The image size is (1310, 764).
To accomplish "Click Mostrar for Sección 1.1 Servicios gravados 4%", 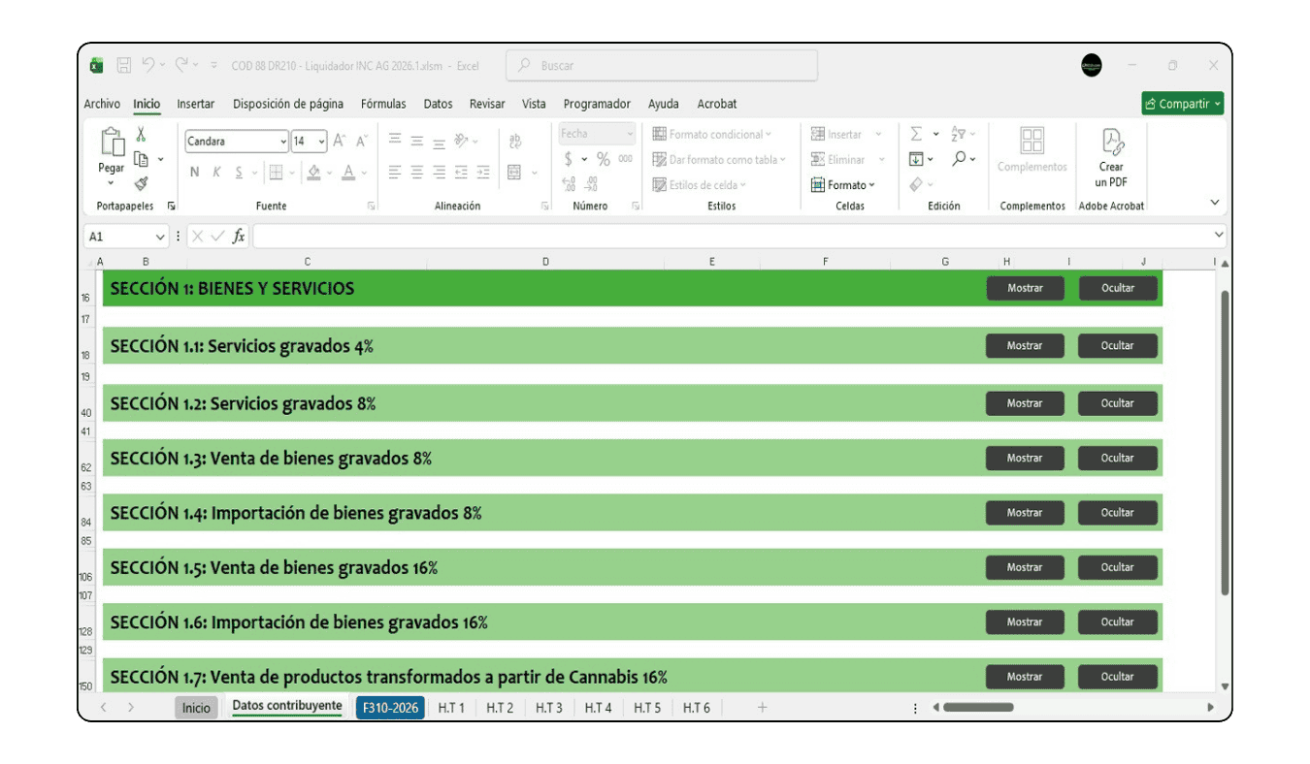I will 1025,346.
